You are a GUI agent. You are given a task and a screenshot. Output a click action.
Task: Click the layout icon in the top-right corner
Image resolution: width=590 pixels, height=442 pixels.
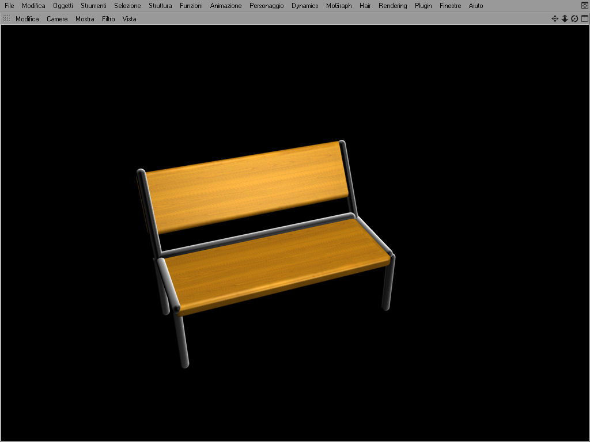pos(585,5)
